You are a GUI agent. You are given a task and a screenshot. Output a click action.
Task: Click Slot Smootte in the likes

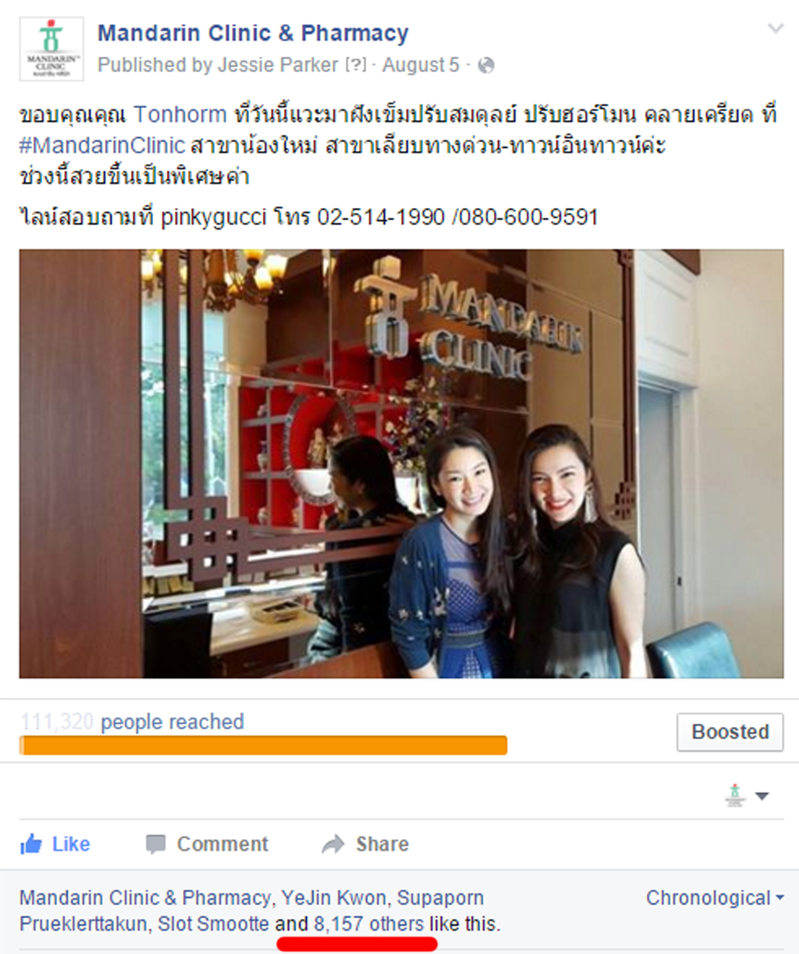(x=213, y=924)
